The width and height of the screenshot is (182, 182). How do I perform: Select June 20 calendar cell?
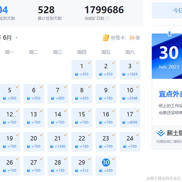(34, 142)
